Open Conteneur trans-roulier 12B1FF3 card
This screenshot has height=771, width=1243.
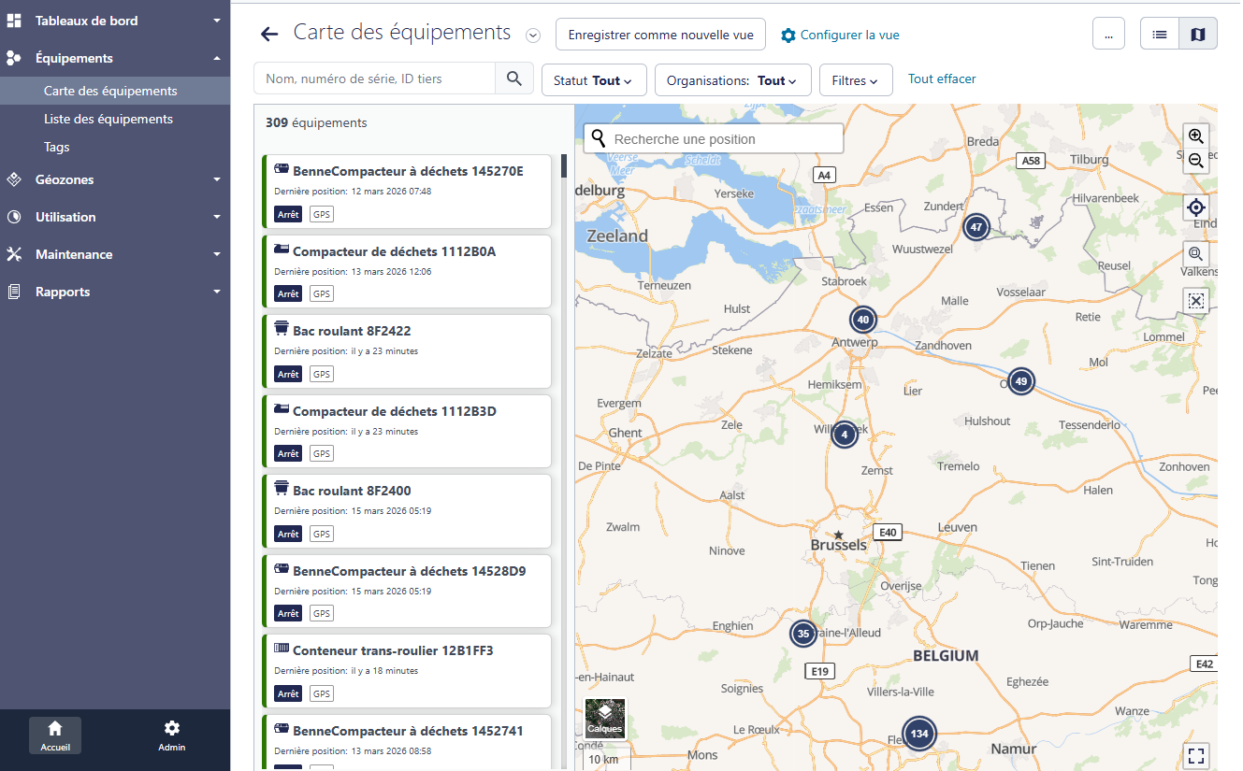(408, 671)
